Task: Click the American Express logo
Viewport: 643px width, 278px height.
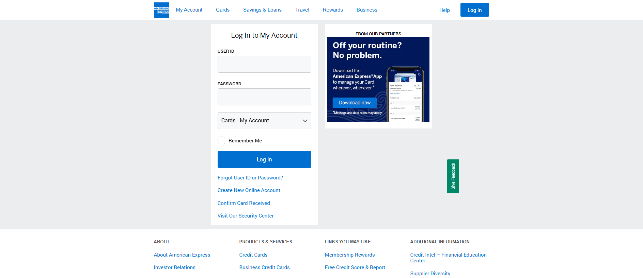Action: pos(161,10)
